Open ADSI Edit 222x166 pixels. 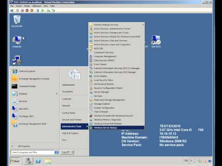click(x=117, y=48)
